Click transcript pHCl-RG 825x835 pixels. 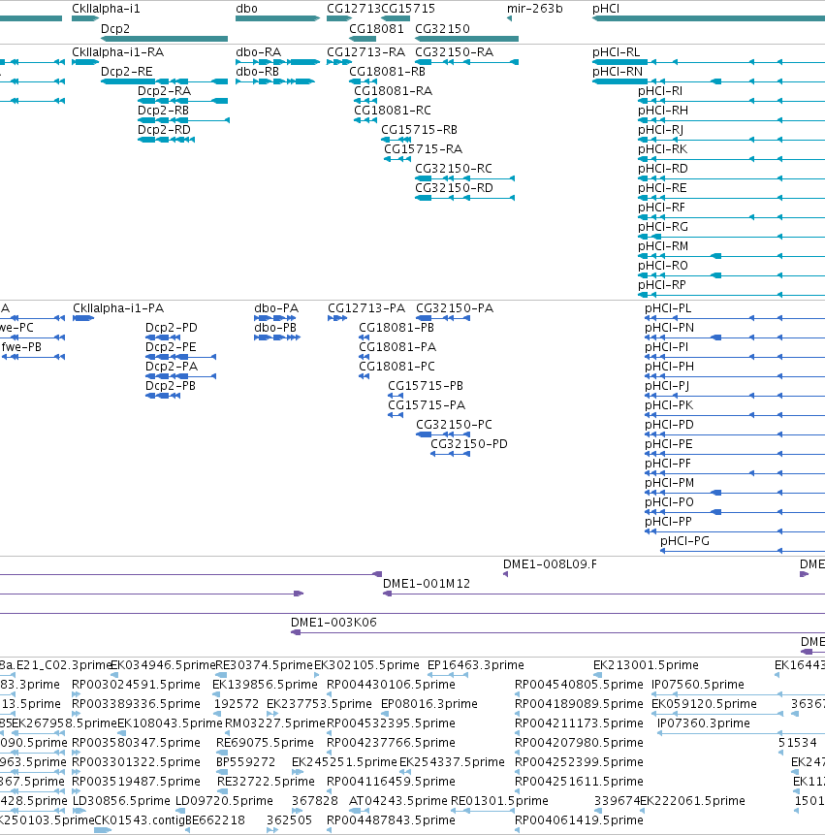pyautogui.click(x=663, y=227)
